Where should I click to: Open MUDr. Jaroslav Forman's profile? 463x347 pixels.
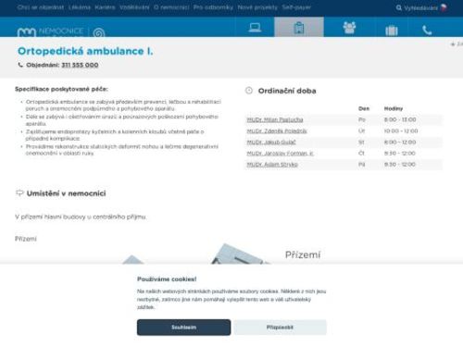point(280,154)
